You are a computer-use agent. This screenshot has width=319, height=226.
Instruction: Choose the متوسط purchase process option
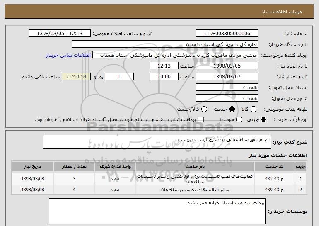coord(239,119)
